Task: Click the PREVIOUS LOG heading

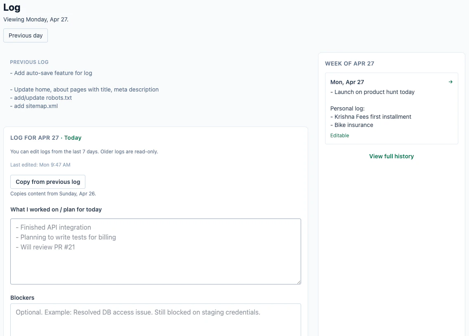Action: click(29, 62)
